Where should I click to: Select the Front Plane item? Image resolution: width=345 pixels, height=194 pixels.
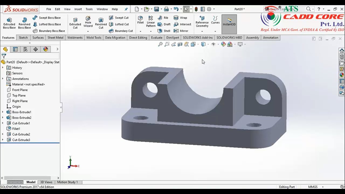point(17,90)
